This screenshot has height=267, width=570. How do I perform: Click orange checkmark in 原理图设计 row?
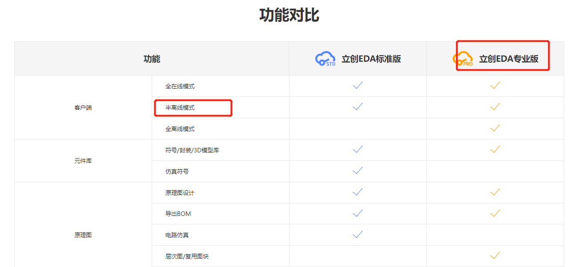[x=495, y=192]
